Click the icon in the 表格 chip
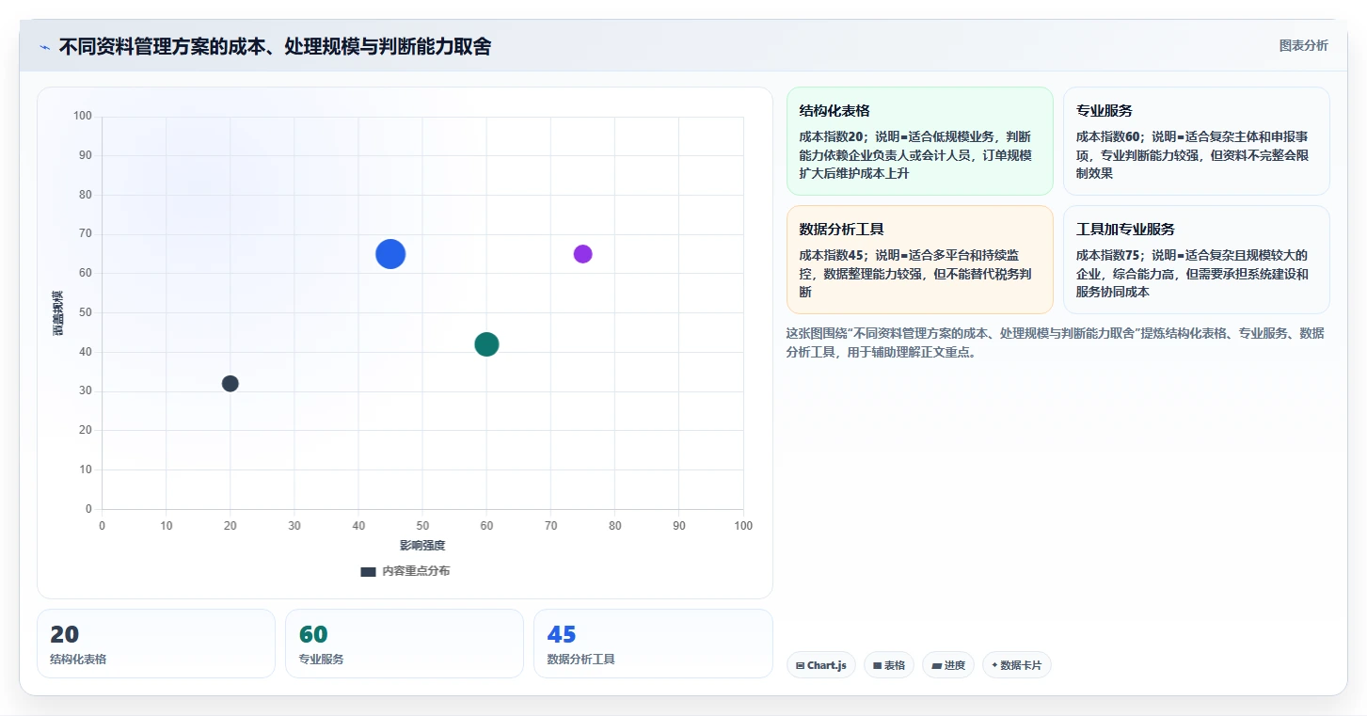 pos(877,666)
